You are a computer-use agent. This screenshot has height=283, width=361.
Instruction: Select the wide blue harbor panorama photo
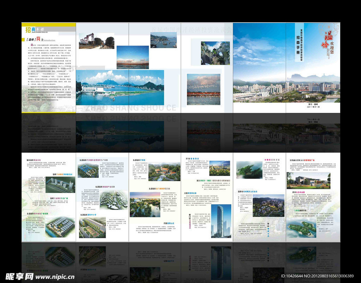(120, 88)
